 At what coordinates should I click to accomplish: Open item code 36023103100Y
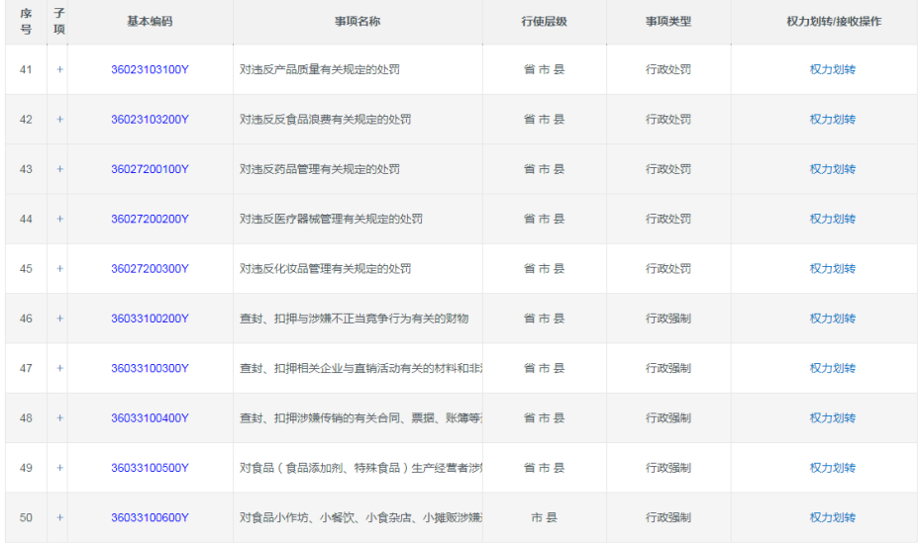(x=150, y=70)
